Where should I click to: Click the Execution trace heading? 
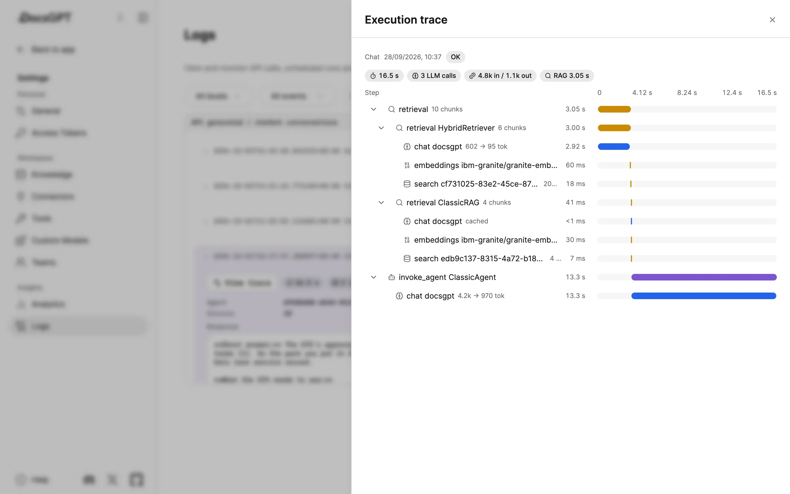coord(406,20)
